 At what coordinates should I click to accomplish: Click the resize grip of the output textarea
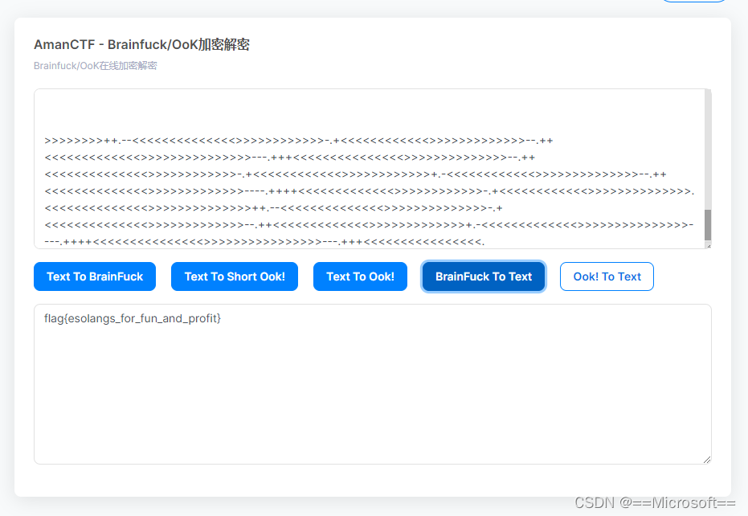click(x=708, y=459)
